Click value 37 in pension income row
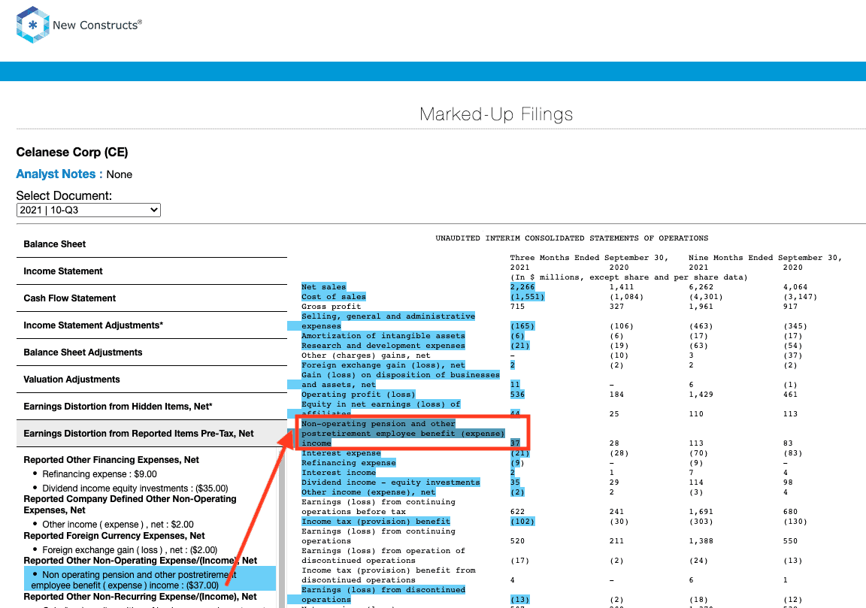 tap(515, 443)
